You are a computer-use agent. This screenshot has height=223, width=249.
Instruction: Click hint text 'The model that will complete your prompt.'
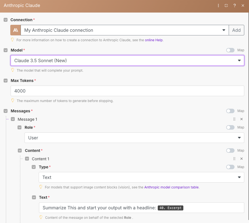(50, 71)
